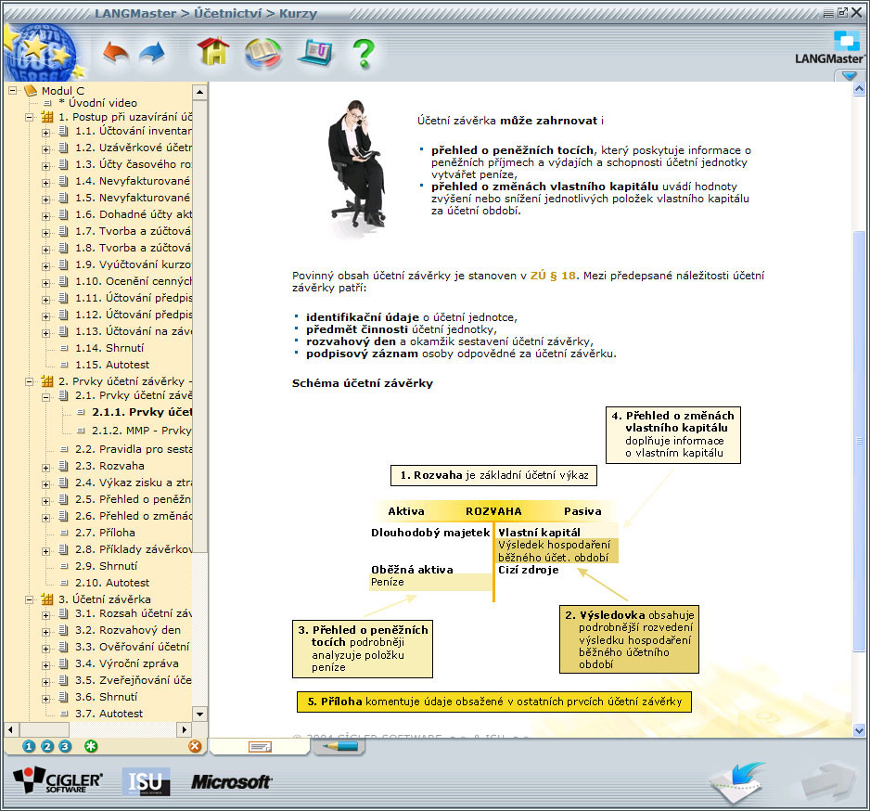Collapse the Modul C tree root
This screenshot has height=811, width=870.
pyautogui.click(x=12, y=91)
